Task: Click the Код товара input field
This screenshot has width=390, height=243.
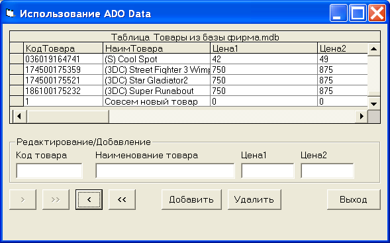Action: click(x=49, y=171)
